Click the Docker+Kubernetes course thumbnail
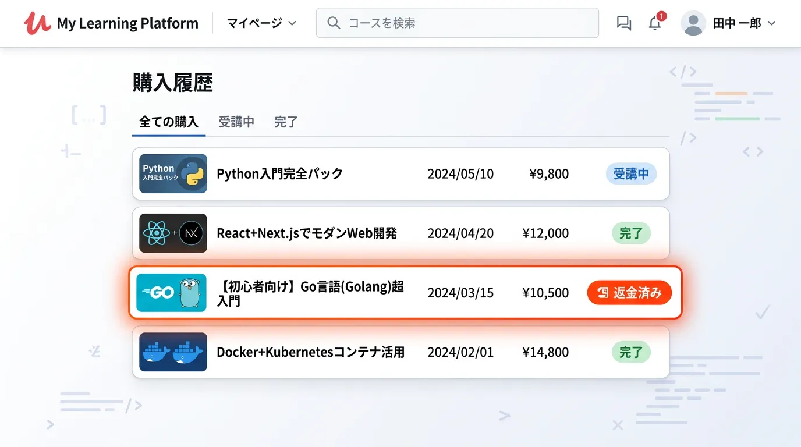Viewport: 801px width, 447px height. click(173, 352)
